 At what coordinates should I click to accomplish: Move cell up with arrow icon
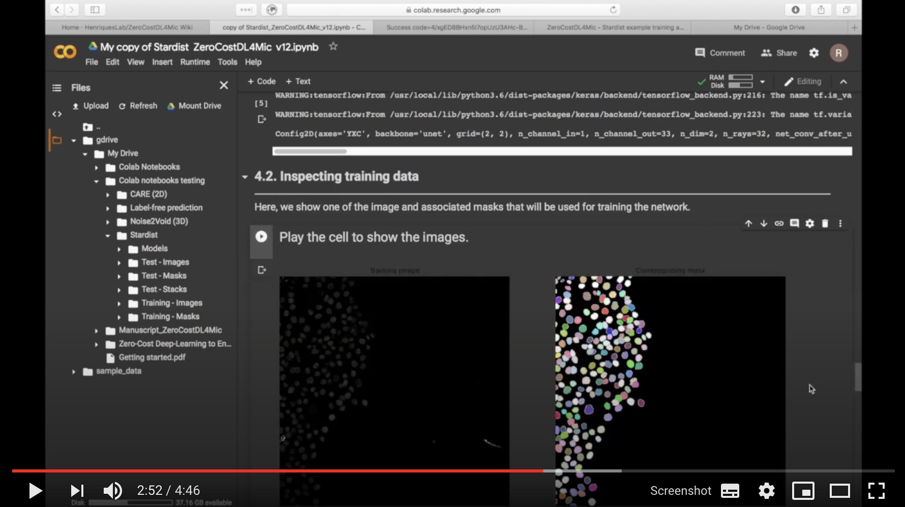coord(748,224)
